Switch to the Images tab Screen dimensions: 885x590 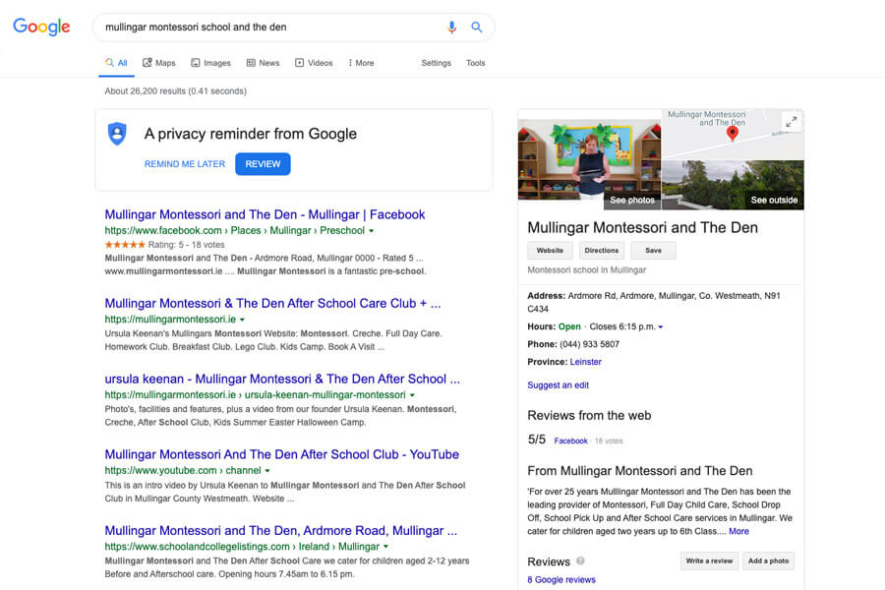pyautogui.click(x=211, y=63)
